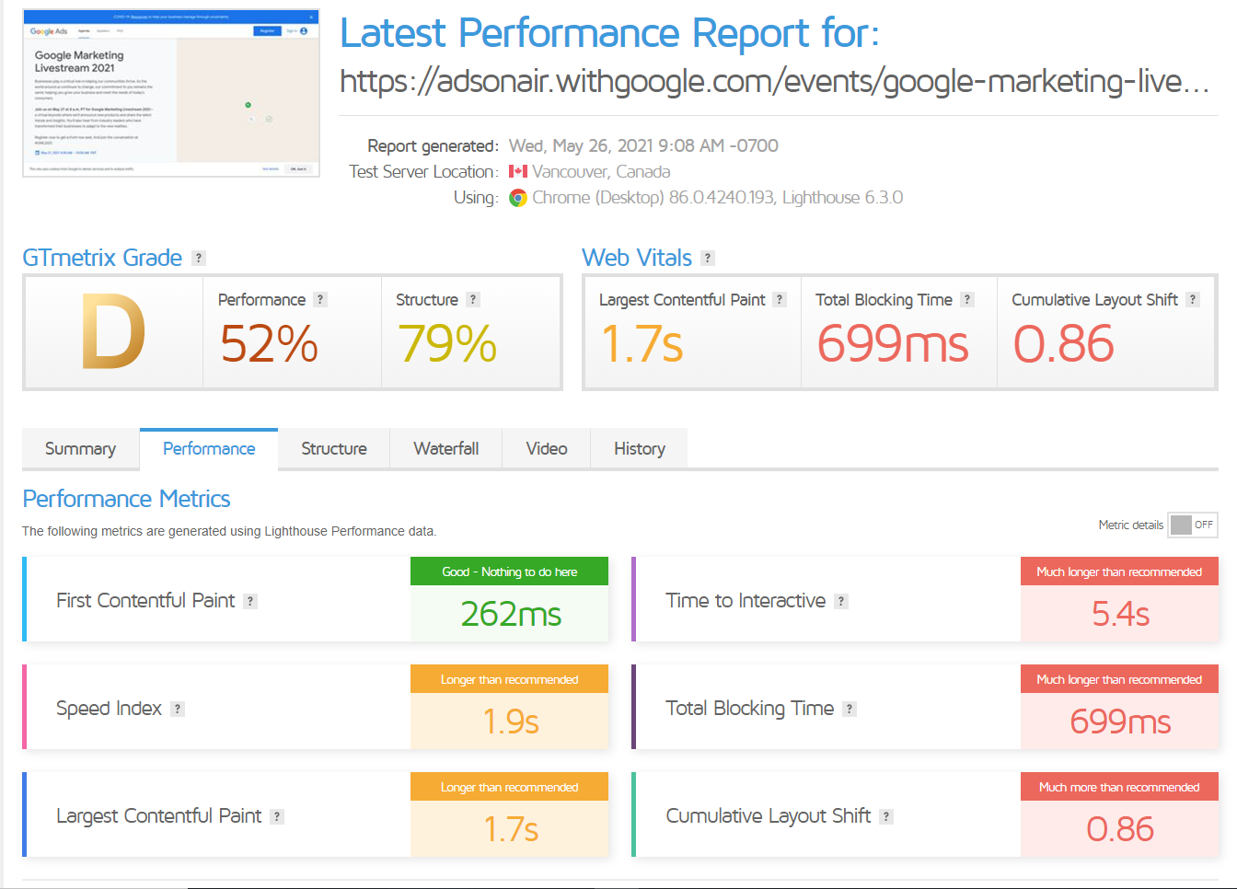Toggle the Metric details switch on
Image resolution: width=1237 pixels, height=889 pixels.
(x=1193, y=525)
